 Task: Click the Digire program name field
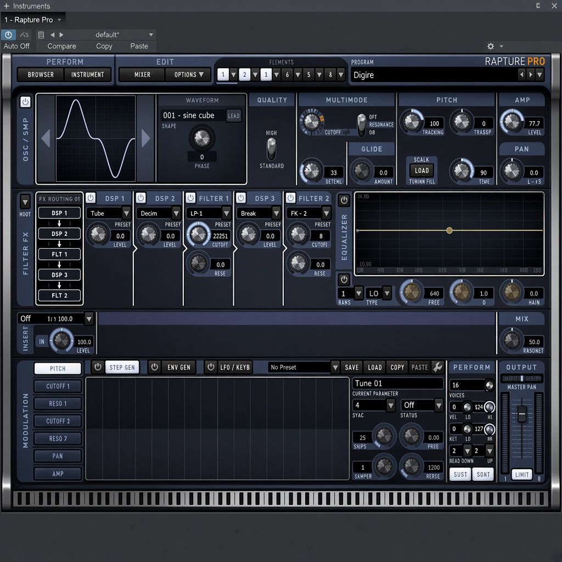point(434,75)
